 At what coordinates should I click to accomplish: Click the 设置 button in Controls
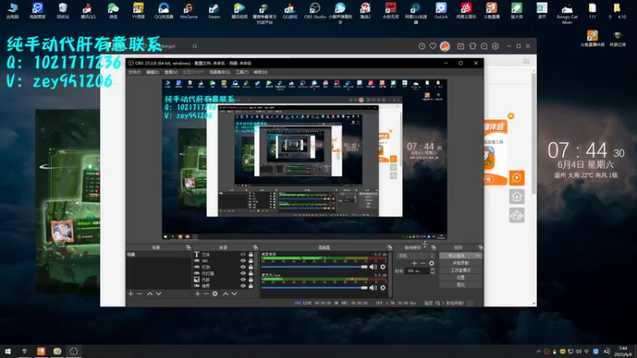coord(460,278)
